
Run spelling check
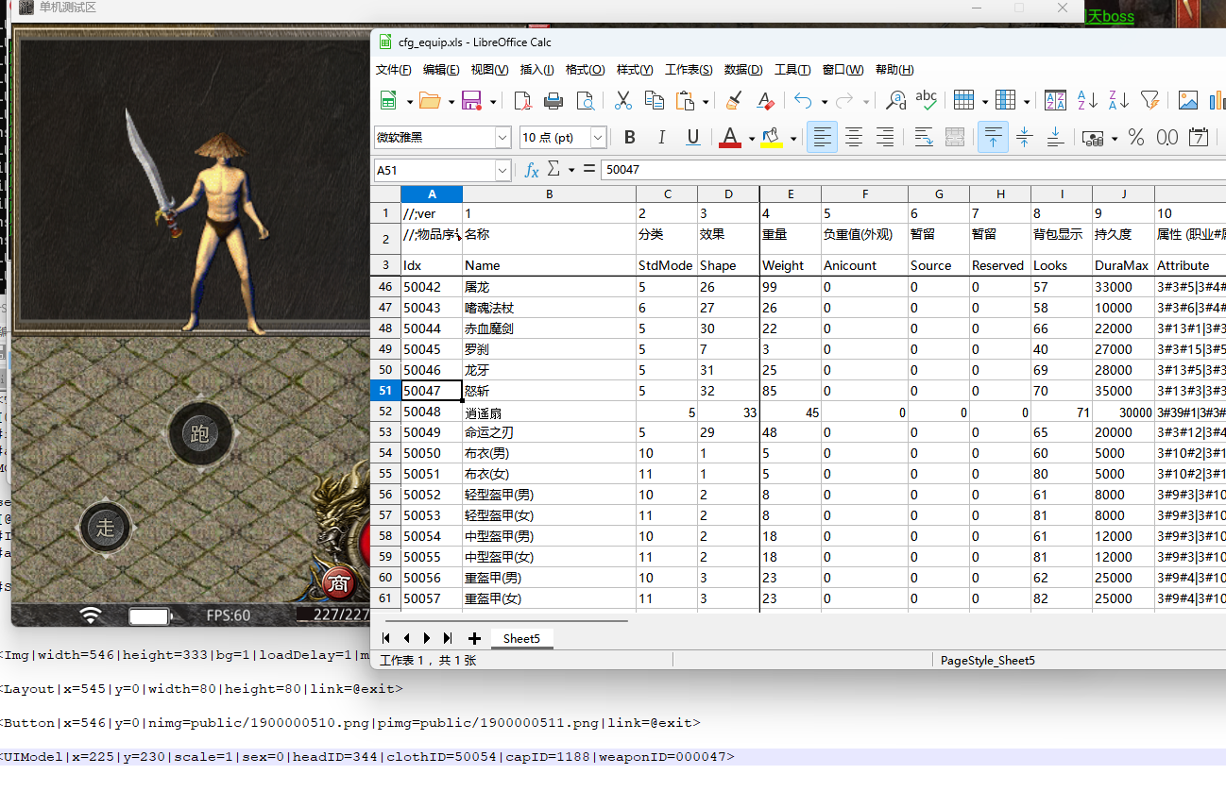927,100
